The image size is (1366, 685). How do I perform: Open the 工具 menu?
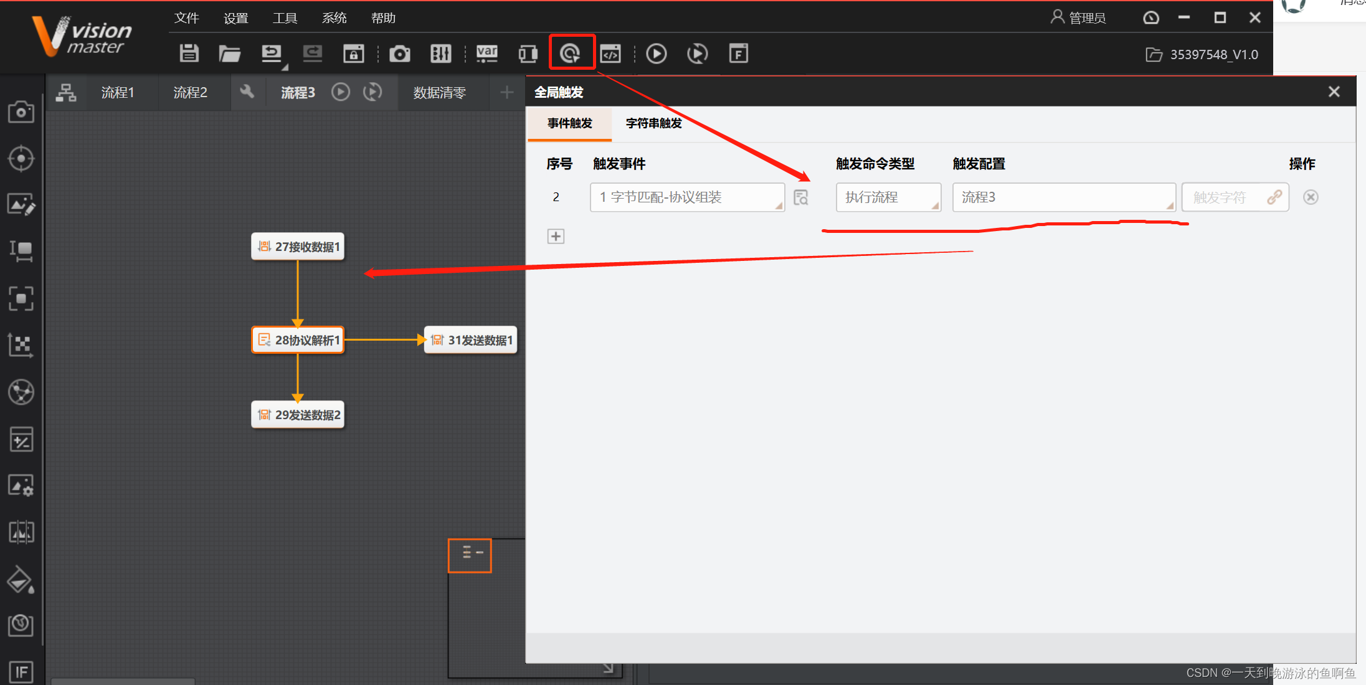285,18
